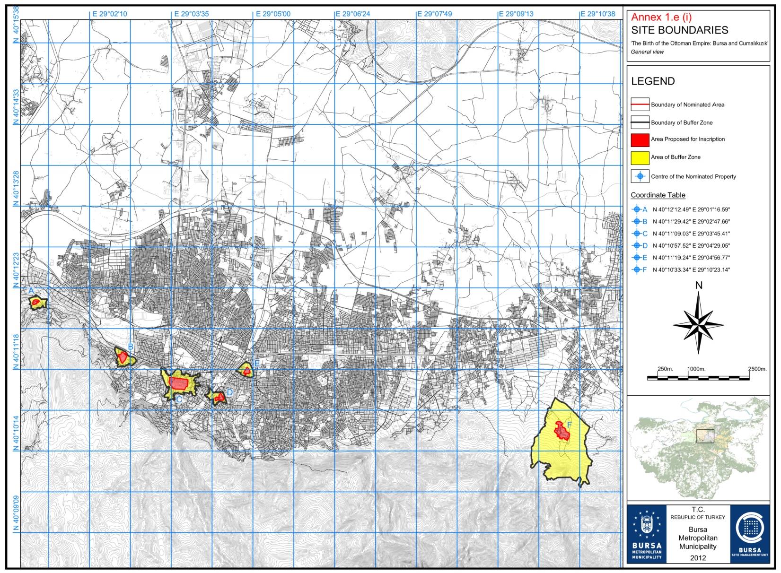Click longitude label 'E 29°07'49'
Viewport: 781px width, 573px height.
435,14
